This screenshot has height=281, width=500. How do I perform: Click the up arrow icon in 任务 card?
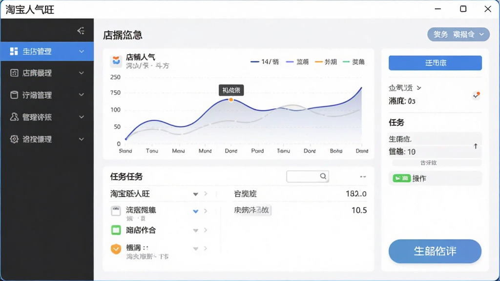coord(476,146)
